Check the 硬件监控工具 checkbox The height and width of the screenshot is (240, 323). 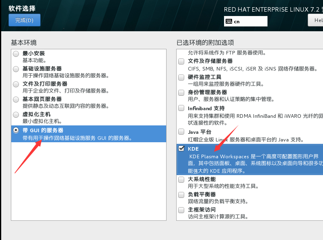pyautogui.click(x=181, y=77)
